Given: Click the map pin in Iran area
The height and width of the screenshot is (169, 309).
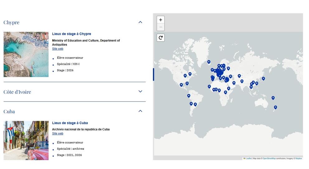Looking at the screenshot, I should (x=234, y=83).
